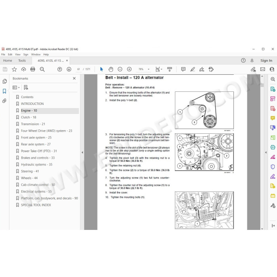
Task: Open the More Tools wrench icon
Action: (x=273, y=205)
